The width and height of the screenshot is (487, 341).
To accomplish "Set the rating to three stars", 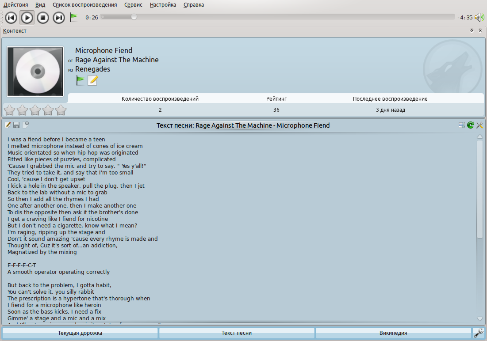I will 35,110.
